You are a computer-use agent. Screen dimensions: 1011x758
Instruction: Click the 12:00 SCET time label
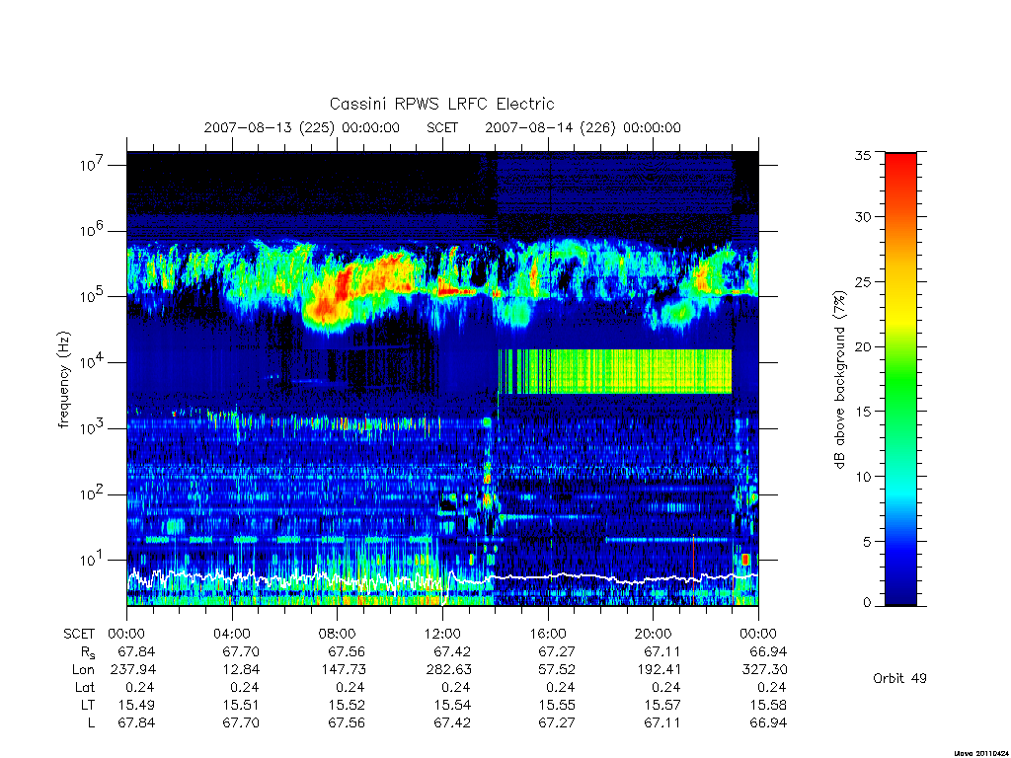[x=442, y=634]
